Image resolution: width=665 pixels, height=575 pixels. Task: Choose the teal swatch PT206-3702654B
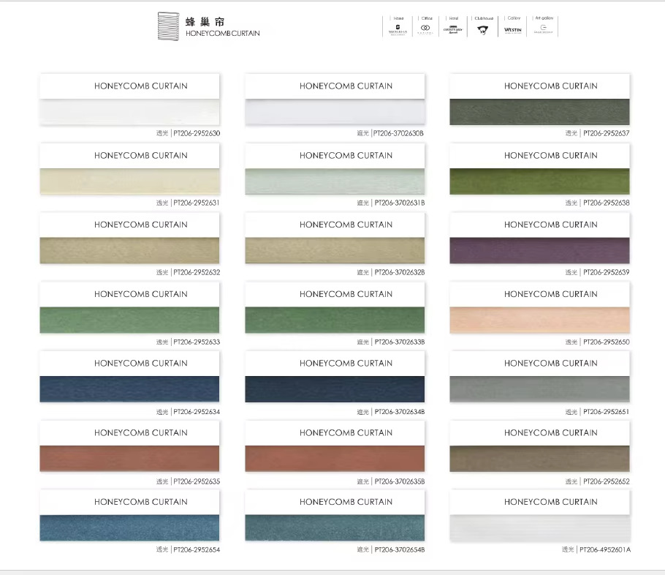335,527
